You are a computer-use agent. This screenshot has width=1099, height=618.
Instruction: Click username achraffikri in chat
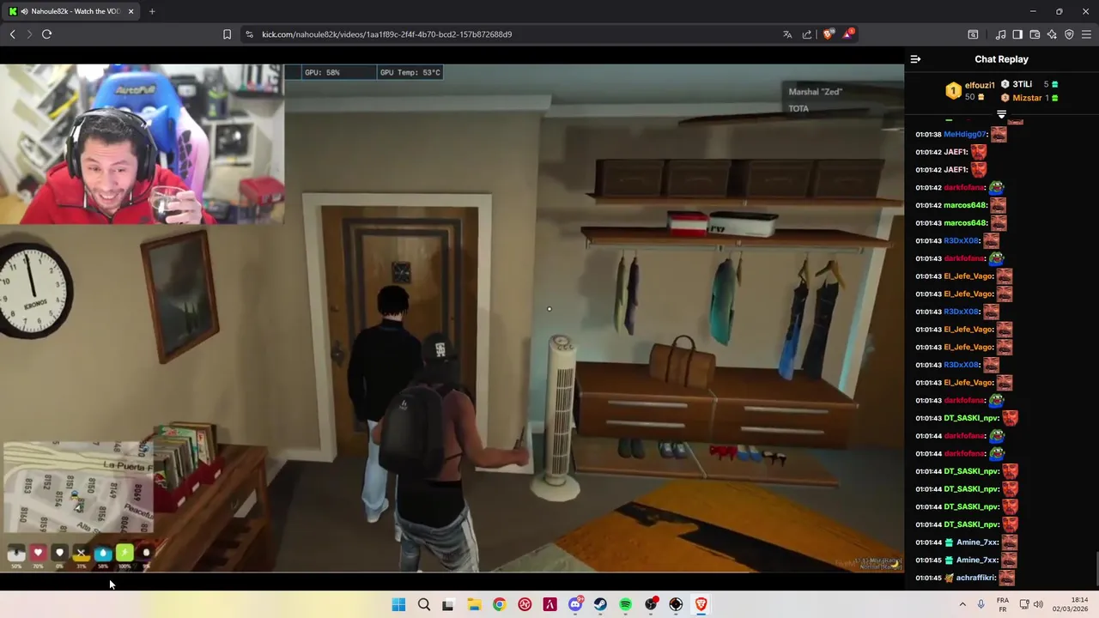pyautogui.click(x=975, y=578)
